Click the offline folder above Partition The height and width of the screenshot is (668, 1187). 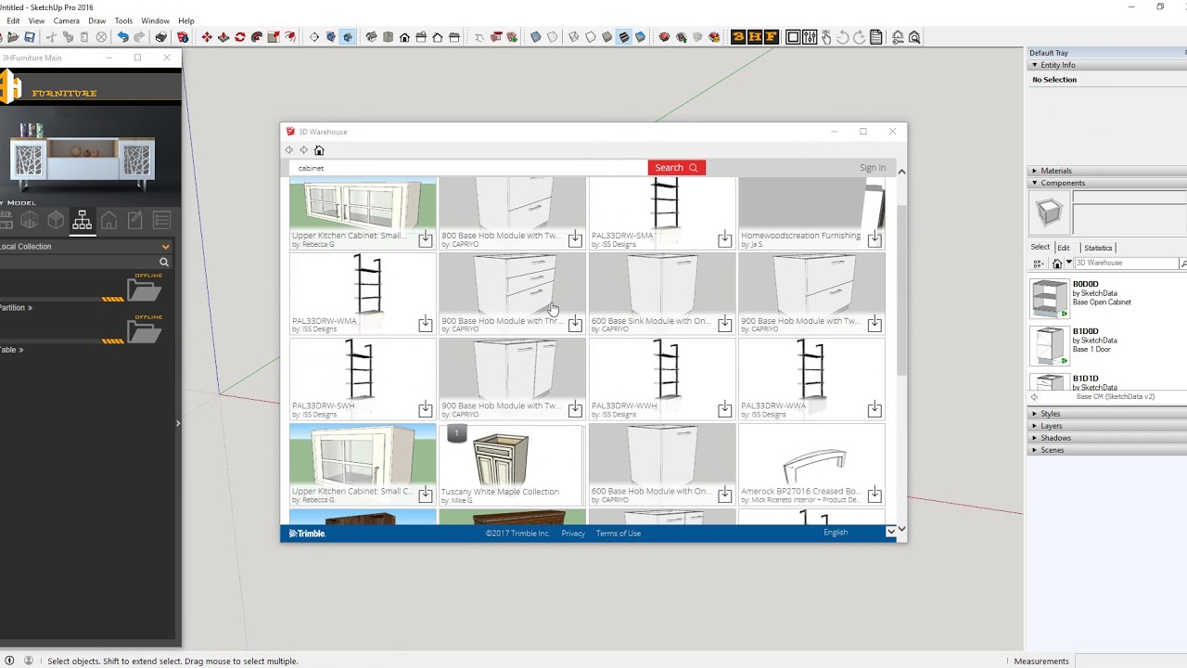pyautogui.click(x=144, y=290)
